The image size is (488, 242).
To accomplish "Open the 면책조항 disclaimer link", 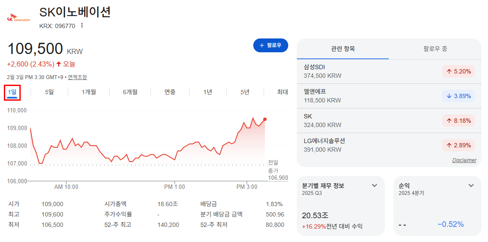I will point(78,77).
